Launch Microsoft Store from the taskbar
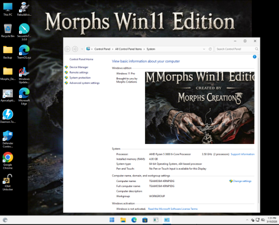This screenshot has height=225, width=279. click(145, 220)
